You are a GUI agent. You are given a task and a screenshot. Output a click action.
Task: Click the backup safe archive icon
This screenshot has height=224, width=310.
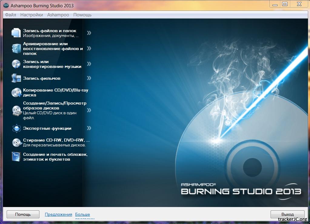(16, 48)
